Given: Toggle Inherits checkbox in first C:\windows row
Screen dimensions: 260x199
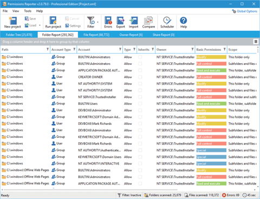Looking at the screenshot, I should click(140, 57).
